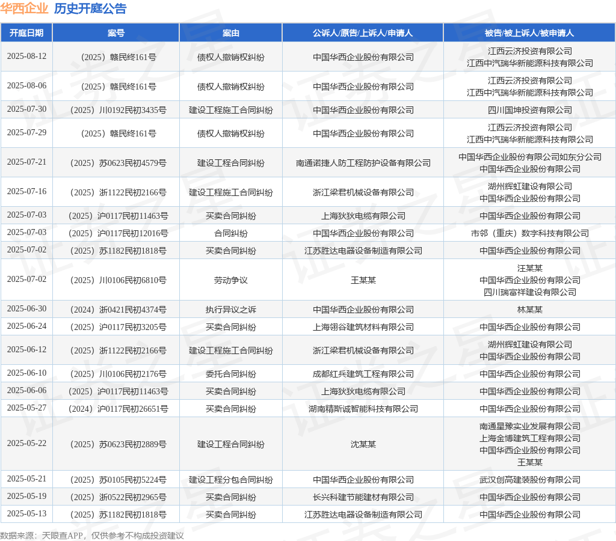Click the 华西企业 title text

(24, 8)
